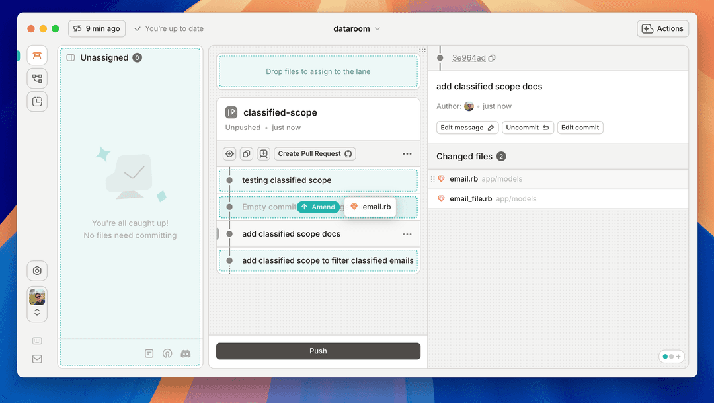Open the branches view in sidebar

37,79
